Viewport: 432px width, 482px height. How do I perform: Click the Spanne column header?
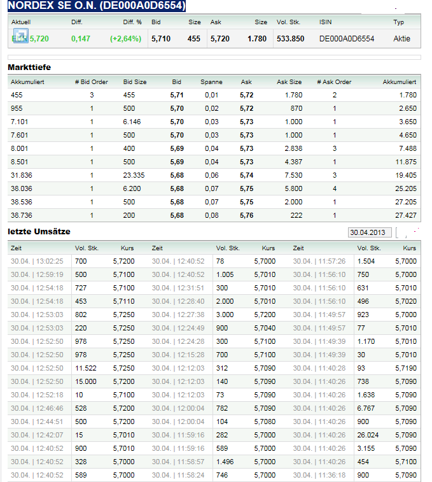click(x=211, y=82)
